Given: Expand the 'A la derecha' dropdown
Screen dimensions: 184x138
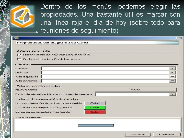Looking at the screenshot, I should tap(172, 81).
